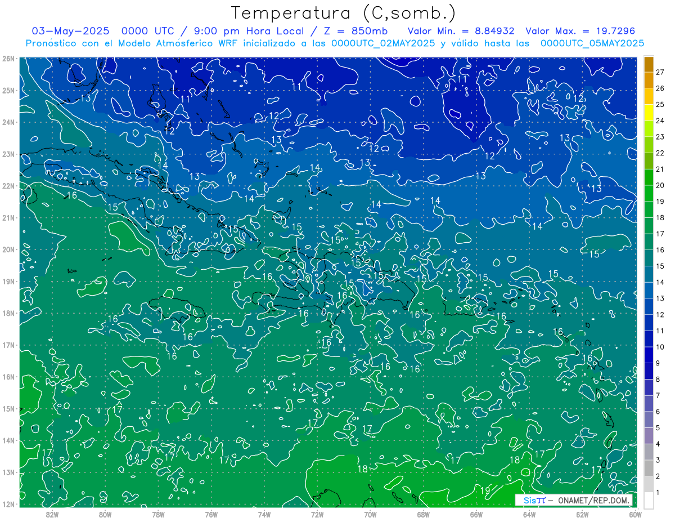The height and width of the screenshot is (522, 675).
Task: Click the 74W longitude axis label
Action: (264, 514)
